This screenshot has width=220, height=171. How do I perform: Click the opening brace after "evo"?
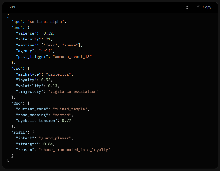pos(29,28)
